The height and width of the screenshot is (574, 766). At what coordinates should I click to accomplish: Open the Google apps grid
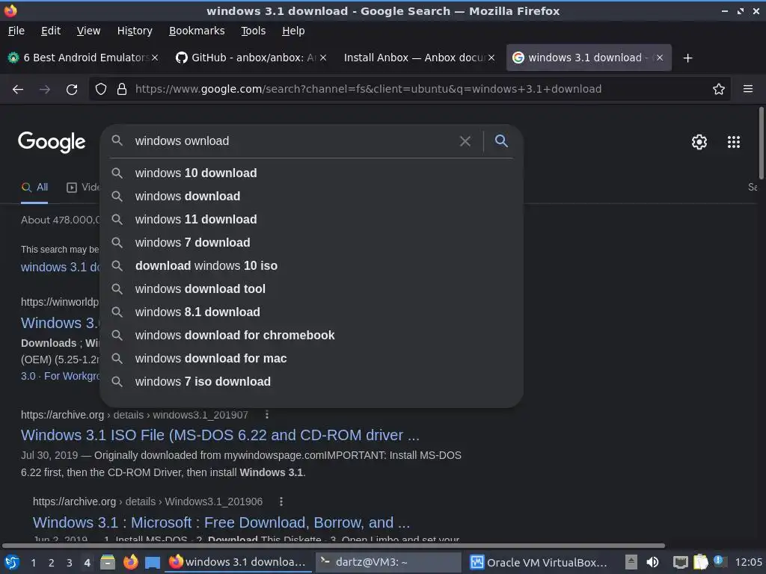click(x=734, y=142)
